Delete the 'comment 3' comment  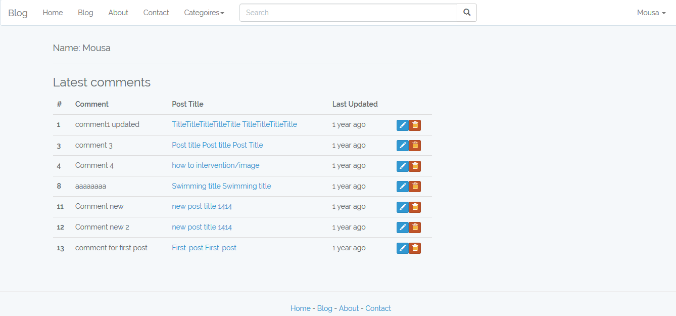coord(415,146)
